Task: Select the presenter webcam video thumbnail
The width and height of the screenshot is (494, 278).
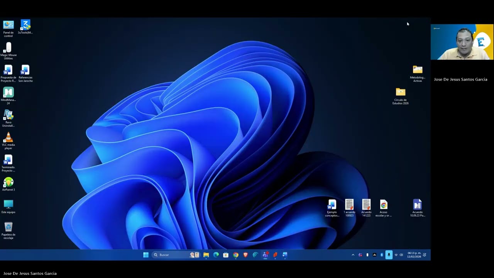Action: click(x=462, y=42)
